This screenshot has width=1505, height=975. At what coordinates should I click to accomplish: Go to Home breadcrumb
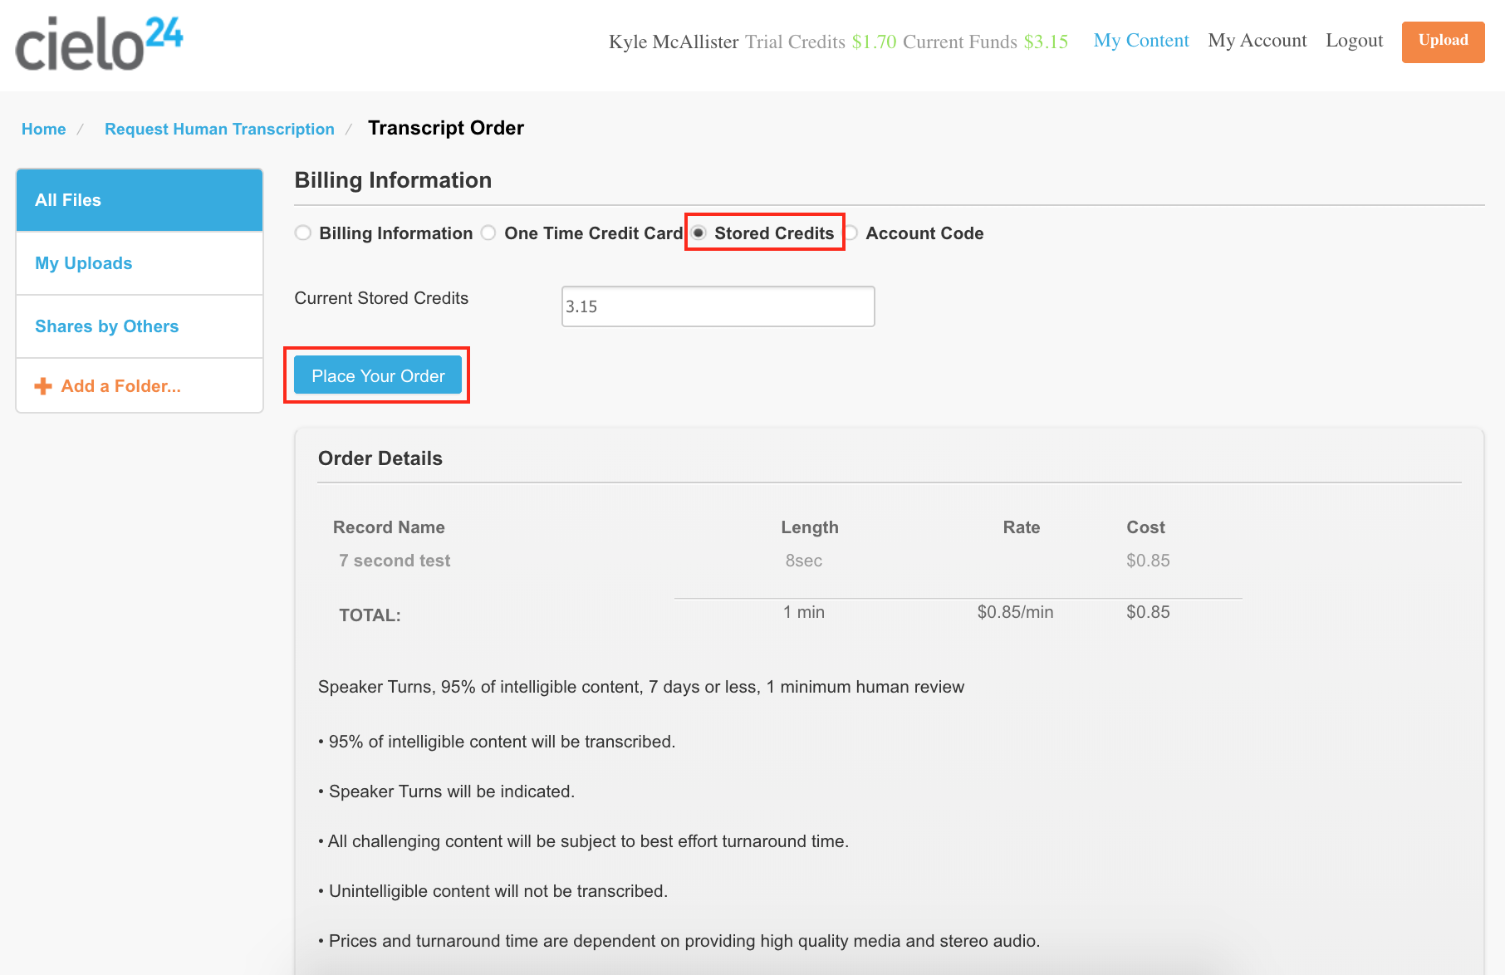pyautogui.click(x=44, y=129)
